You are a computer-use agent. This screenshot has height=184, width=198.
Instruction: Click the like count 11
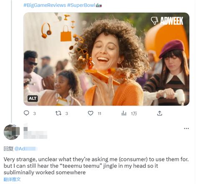click(x=99, y=114)
